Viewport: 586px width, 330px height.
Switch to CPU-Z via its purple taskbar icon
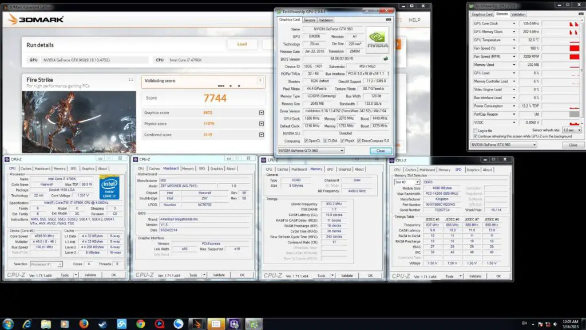(235, 324)
